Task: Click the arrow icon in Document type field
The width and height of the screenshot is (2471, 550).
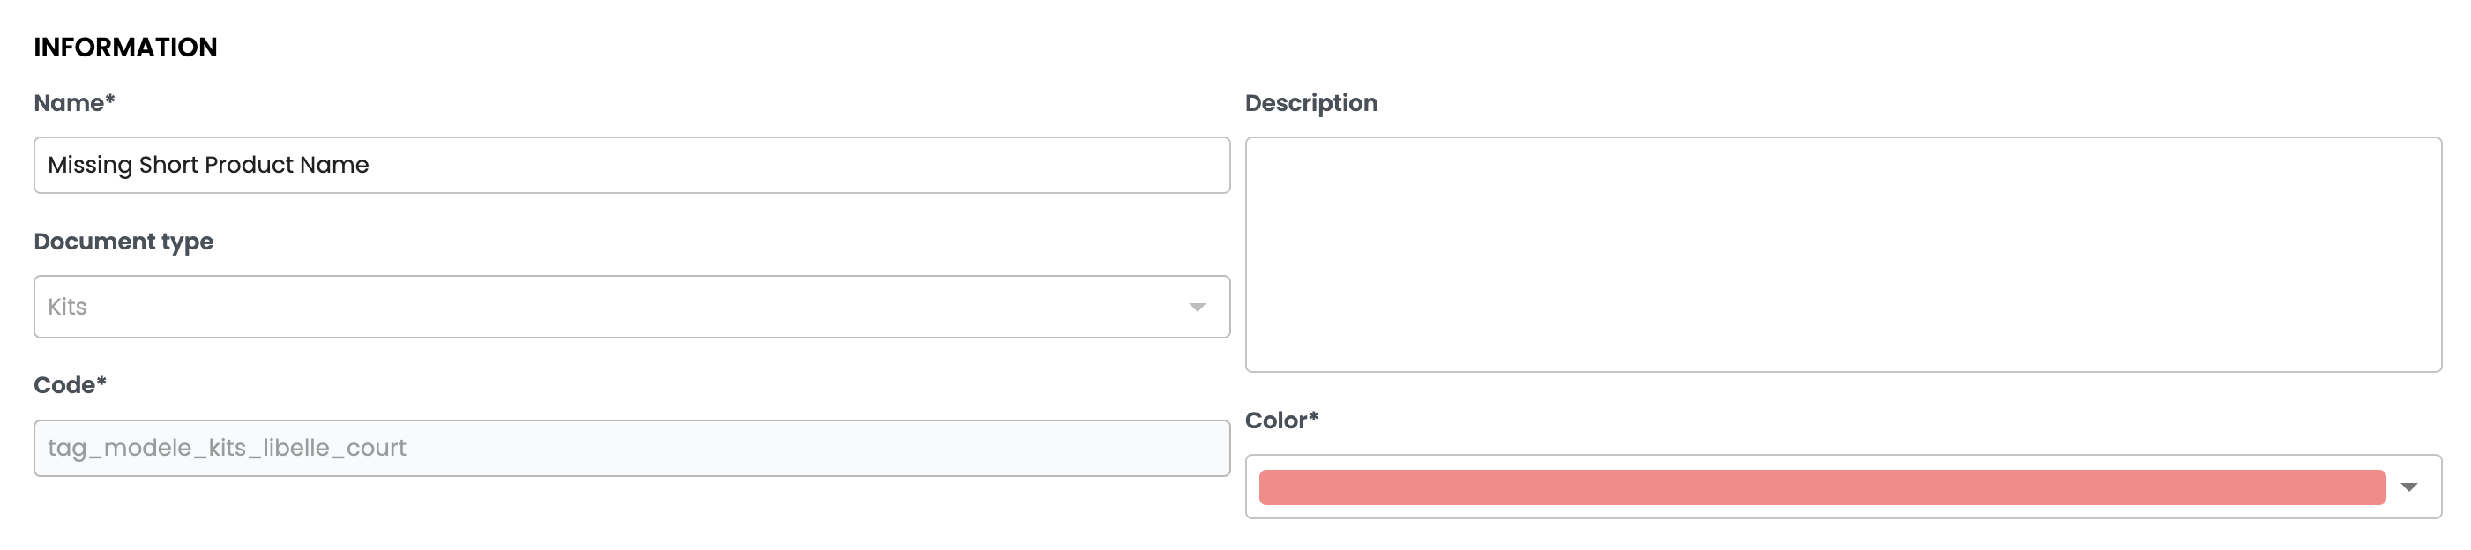Action: (x=1196, y=307)
